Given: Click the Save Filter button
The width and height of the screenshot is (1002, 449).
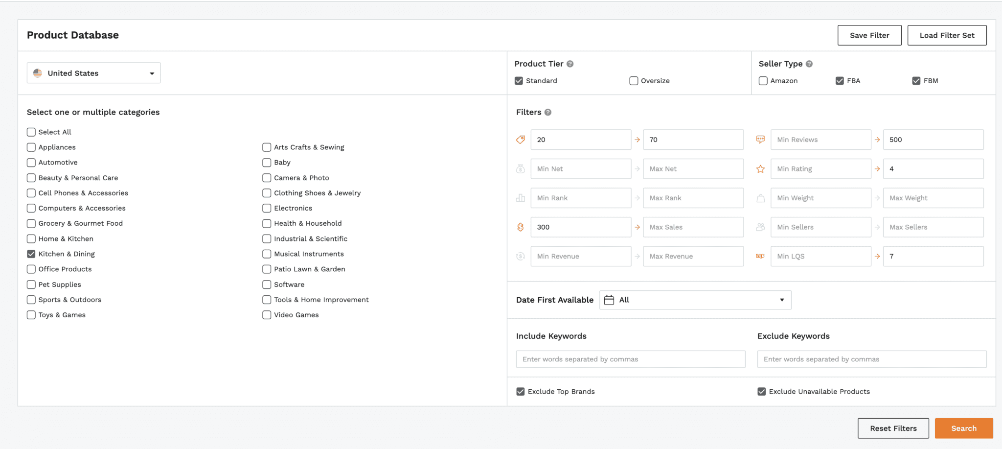Looking at the screenshot, I should (x=869, y=35).
